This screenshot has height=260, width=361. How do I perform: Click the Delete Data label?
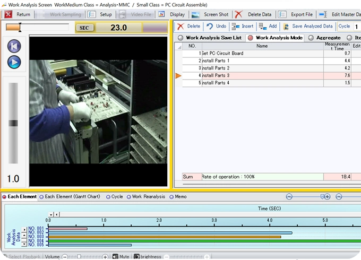click(260, 14)
